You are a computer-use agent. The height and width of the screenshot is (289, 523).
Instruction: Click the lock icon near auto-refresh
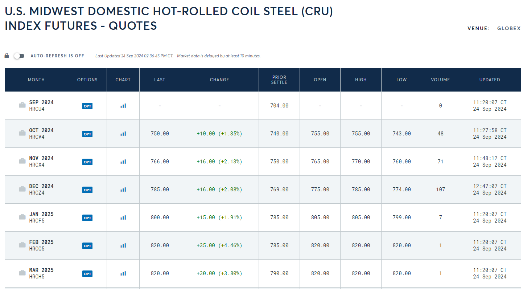coord(7,56)
